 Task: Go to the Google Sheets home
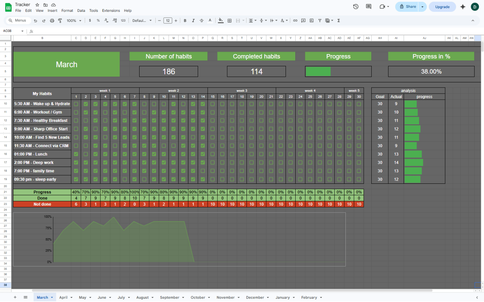(8, 7)
